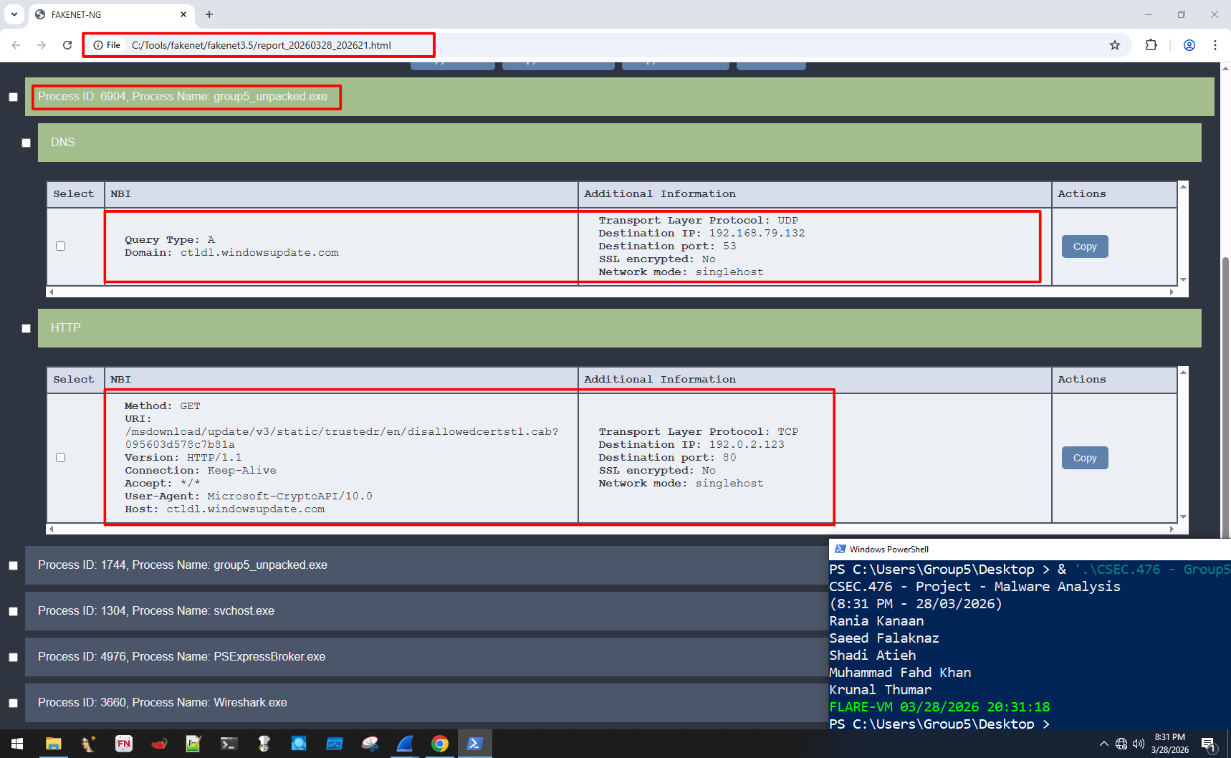This screenshot has height=758, width=1231.
Task: Click the Chrome profile account icon
Action: click(x=1189, y=44)
